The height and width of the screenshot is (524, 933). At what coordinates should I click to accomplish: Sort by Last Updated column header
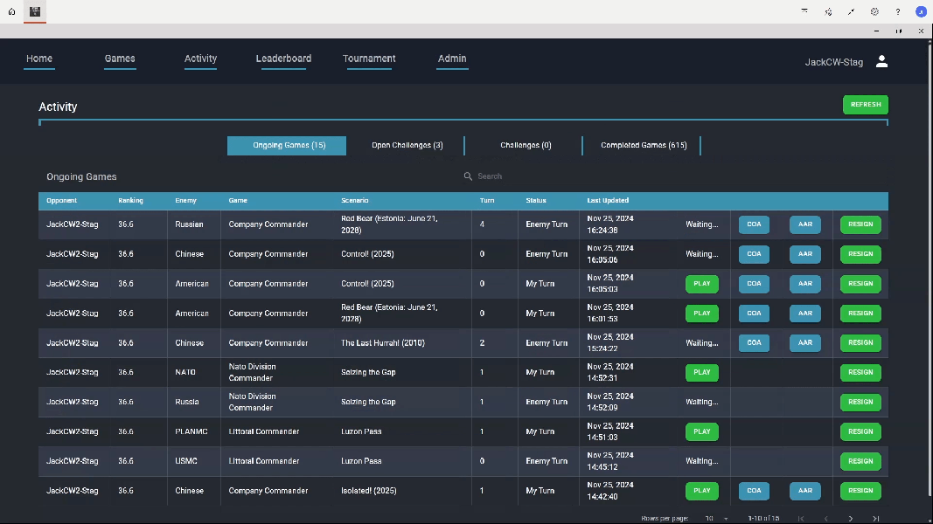pos(608,201)
